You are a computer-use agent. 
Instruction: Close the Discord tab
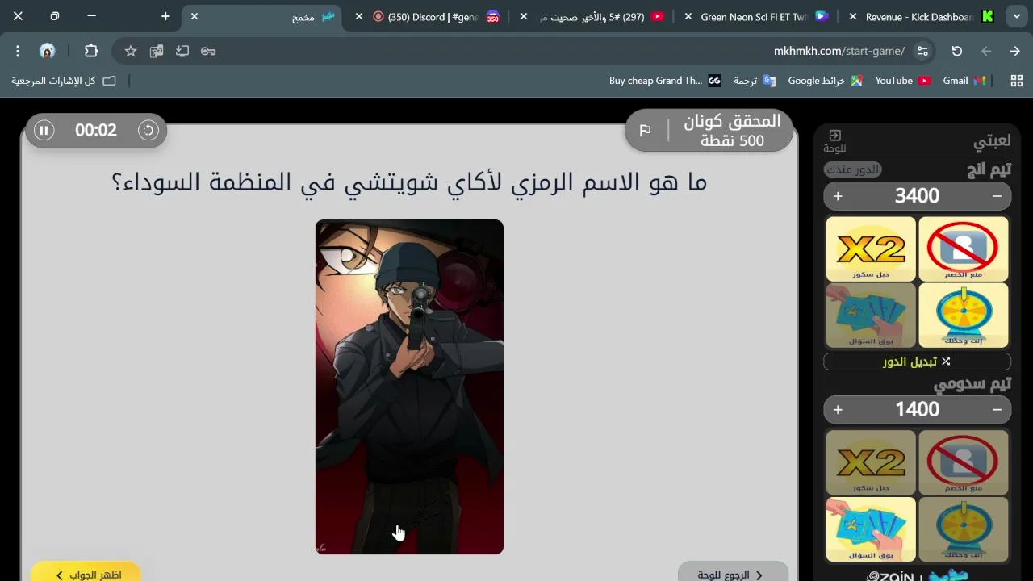359,16
